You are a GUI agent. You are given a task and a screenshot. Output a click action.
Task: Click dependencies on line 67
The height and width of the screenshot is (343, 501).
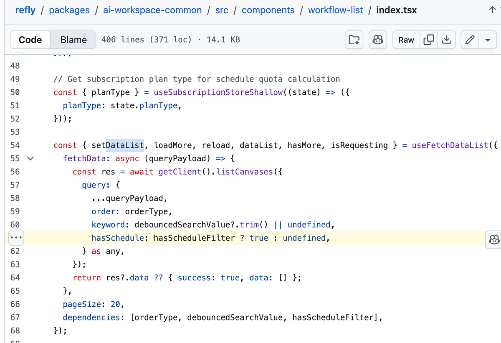point(91,318)
